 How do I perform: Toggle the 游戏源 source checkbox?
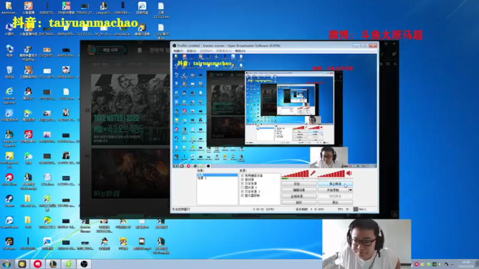tap(242, 180)
